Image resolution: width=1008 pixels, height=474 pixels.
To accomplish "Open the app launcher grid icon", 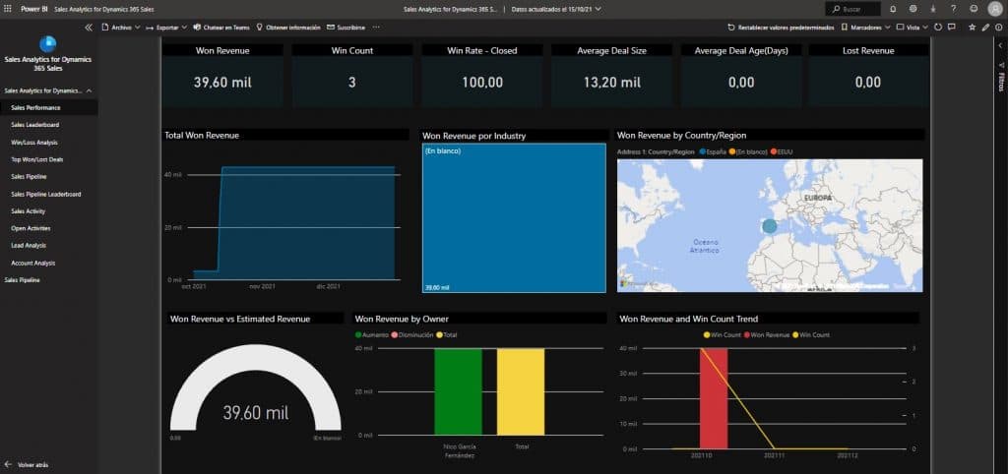I will [x=8, y=9].
